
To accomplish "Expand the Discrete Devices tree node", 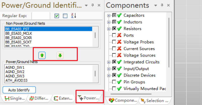I will 109,75.
